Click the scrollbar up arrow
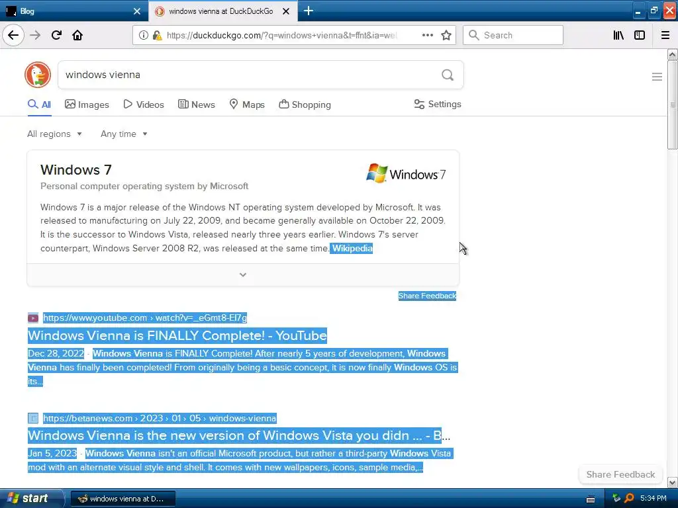 click(673, 54)
